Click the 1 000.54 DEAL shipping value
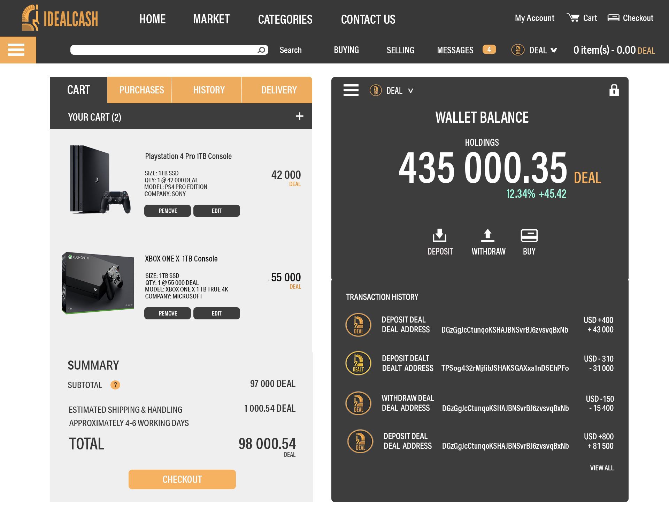Viewport: 669px width, 523px height. pos(270,408)
